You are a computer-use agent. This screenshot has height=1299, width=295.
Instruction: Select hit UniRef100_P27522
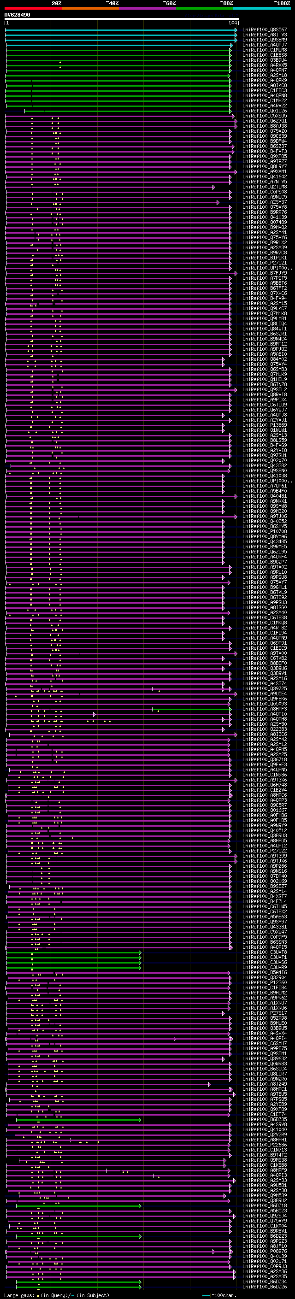point(265,851)
